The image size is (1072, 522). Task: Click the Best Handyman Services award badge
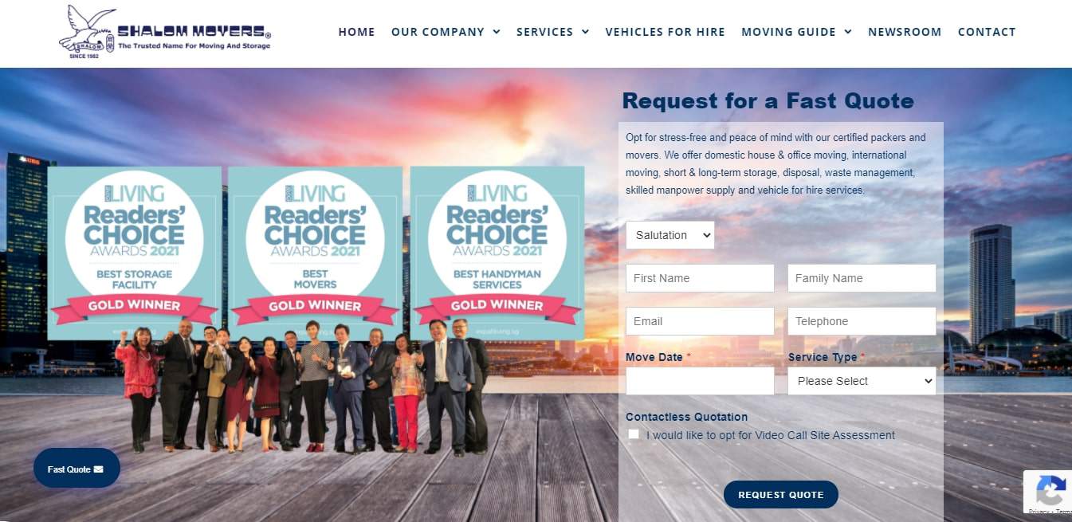click(497, 251)
